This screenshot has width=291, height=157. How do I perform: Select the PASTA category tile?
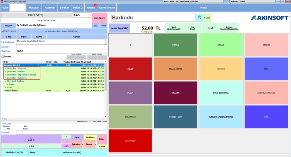tap(176, 45)
